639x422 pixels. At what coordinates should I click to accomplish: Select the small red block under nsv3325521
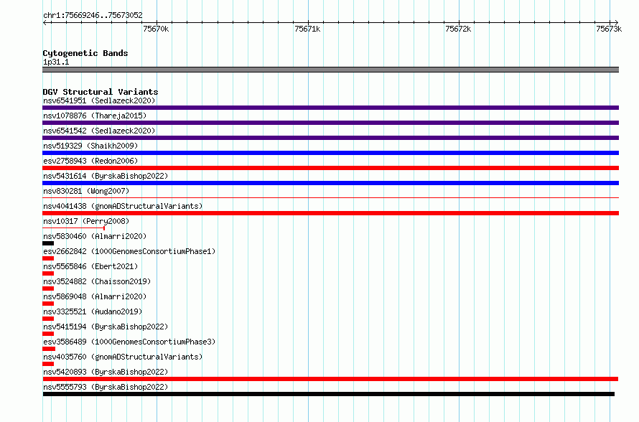(x=48, y=319)
